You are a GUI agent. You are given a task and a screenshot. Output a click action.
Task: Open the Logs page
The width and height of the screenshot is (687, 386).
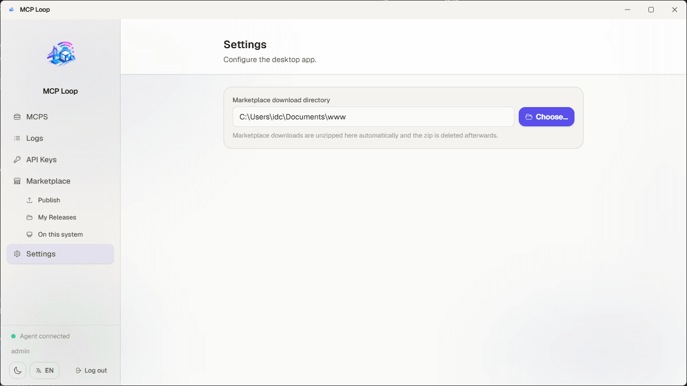pos(60,138)
